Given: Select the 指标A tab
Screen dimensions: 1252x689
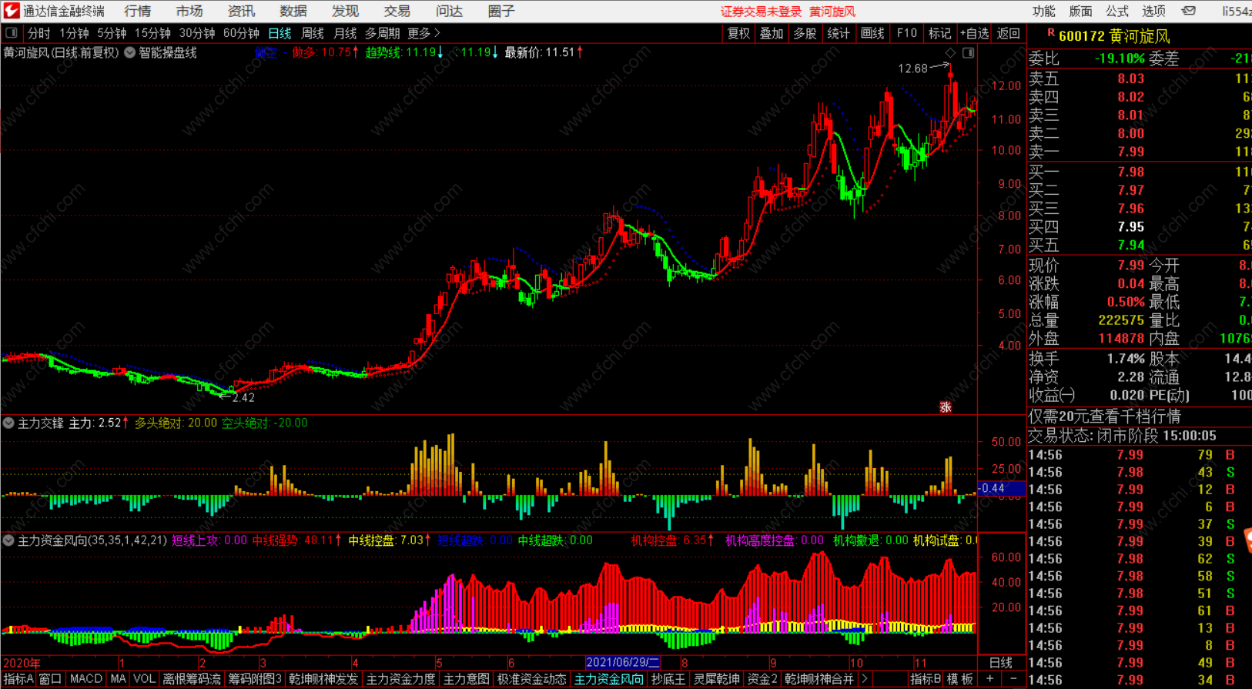Looking at the screenshot, I should click(x=18, y=679).
